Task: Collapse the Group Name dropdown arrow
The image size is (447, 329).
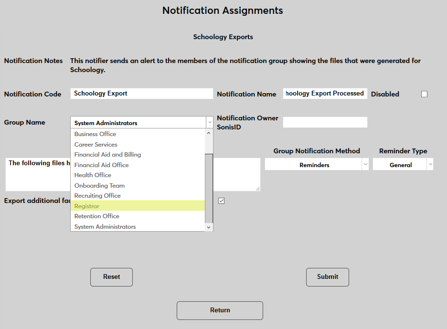Action: pyautogui.click(x=209, y=122)
